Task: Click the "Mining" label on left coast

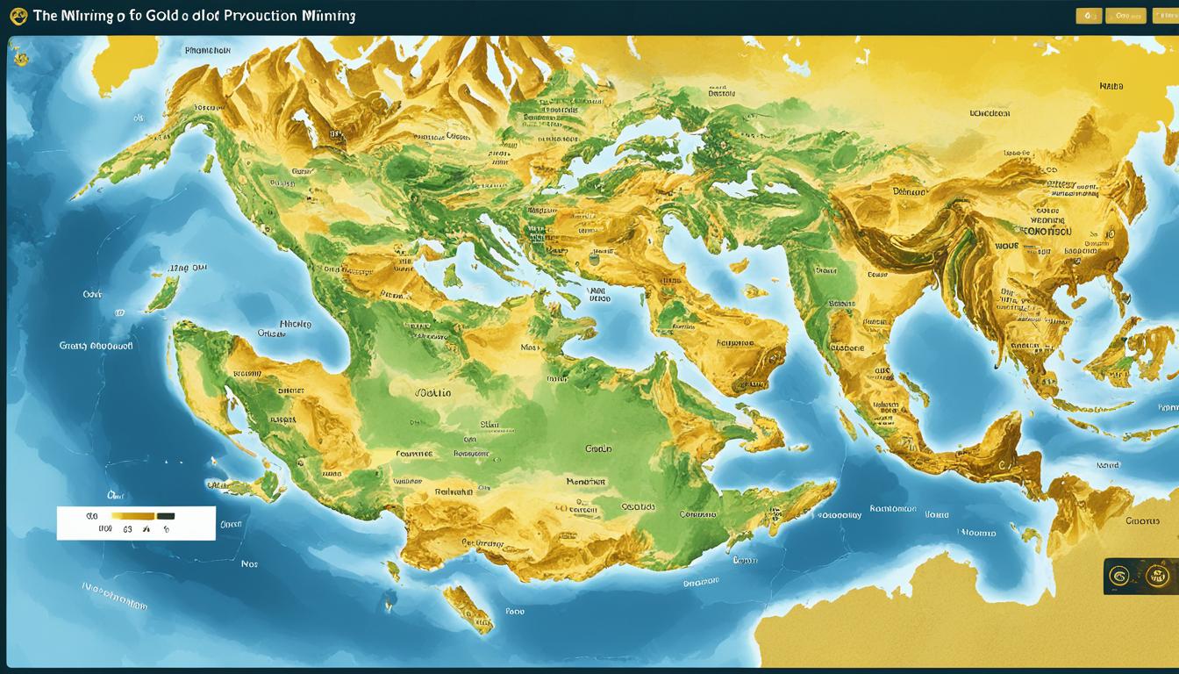Action: pyautogui.click(x=297, y=324)
